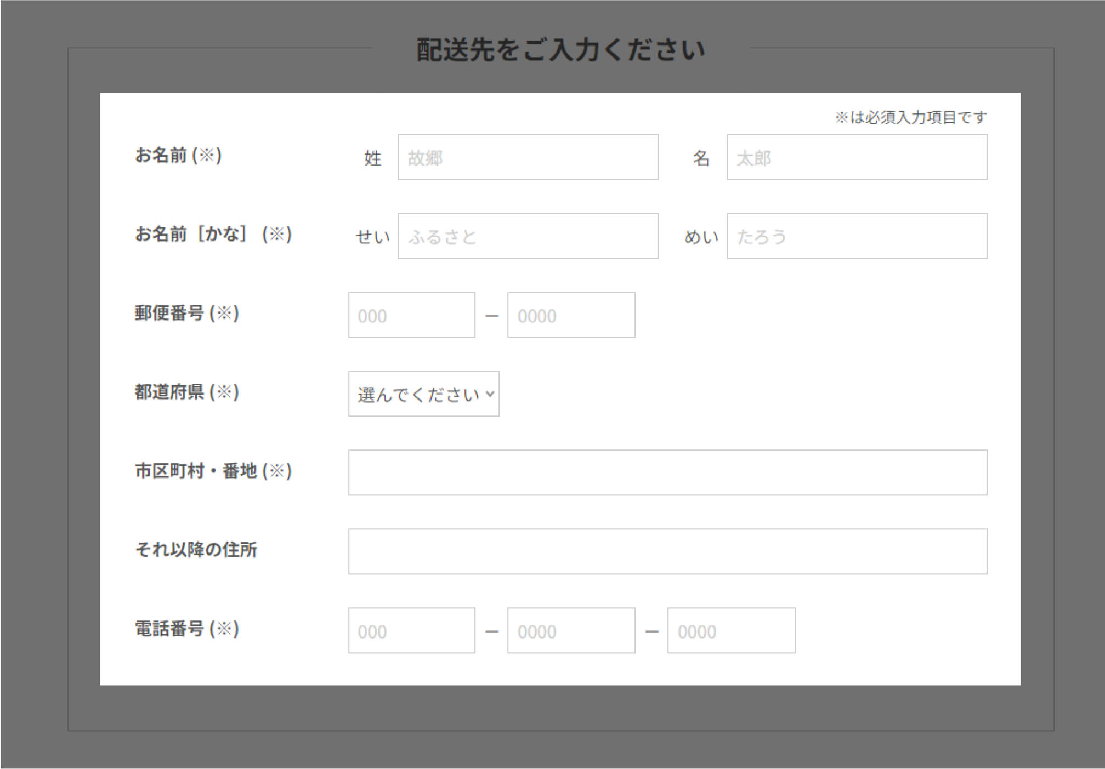Screen dimensions: 1105x769
Task: Click the 姓 (last name) input field
Action: pyautogui.click(x=528, y=157)
